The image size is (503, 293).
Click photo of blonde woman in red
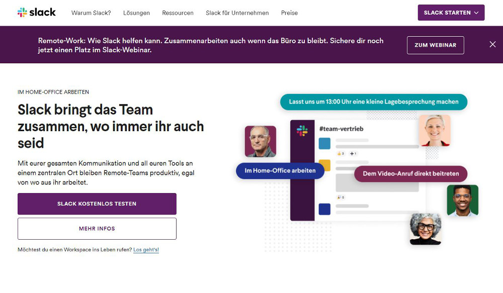(x=435, y=131)
